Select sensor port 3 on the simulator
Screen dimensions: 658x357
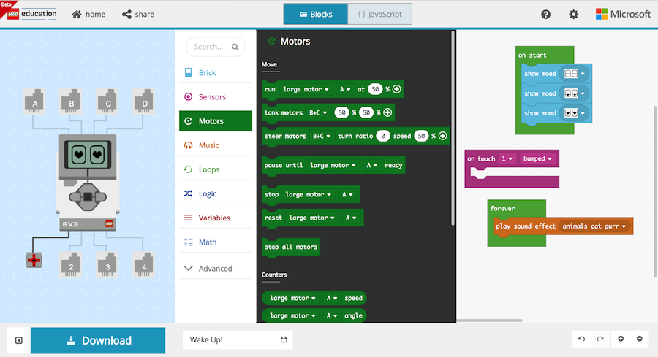(107, 265)
